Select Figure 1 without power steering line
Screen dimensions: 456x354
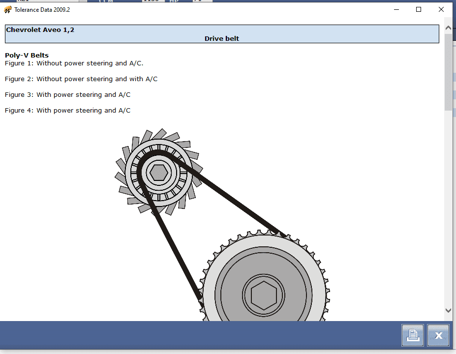click(x=74, y=63)
